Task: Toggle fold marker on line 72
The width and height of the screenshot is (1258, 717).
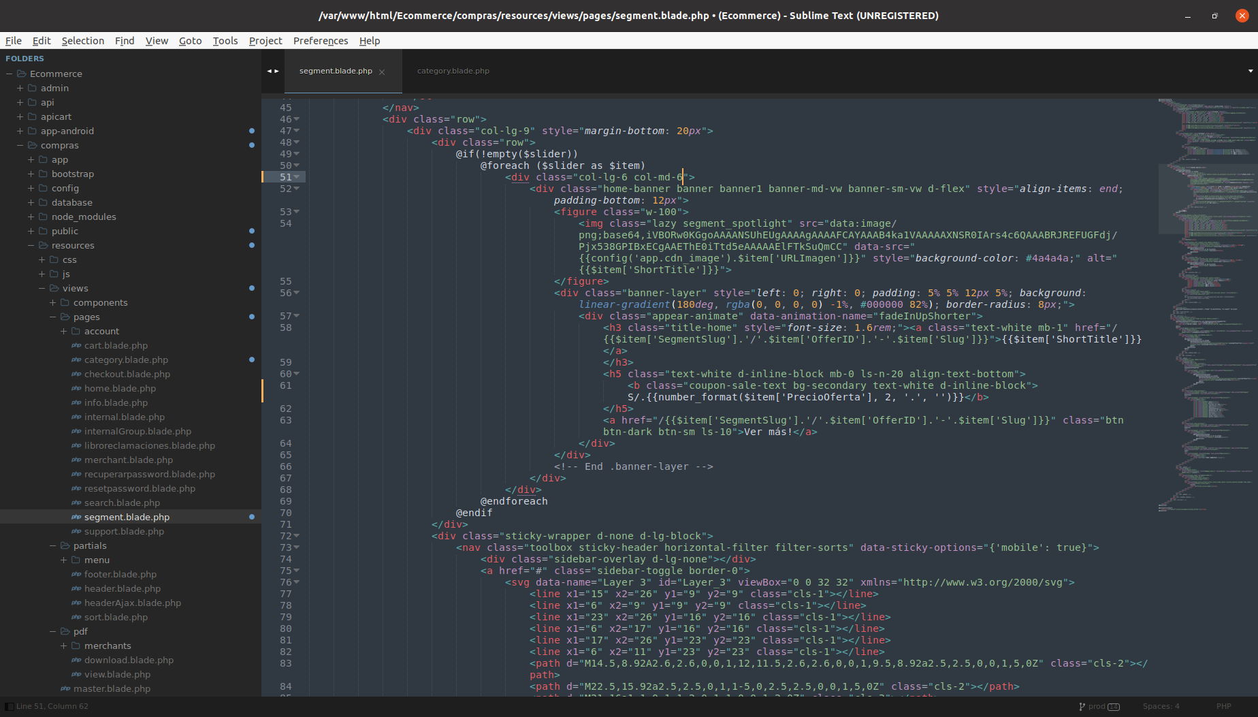Action: 297,536
